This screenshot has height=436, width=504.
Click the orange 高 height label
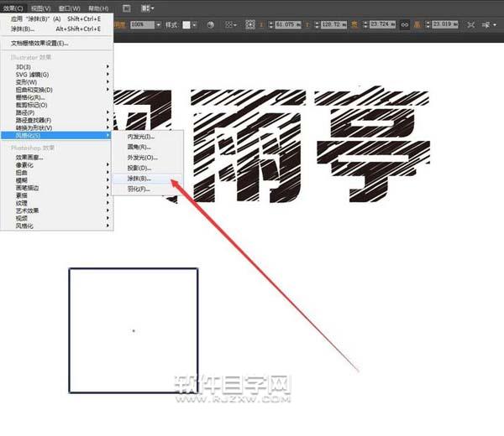[x=417, y=24]
